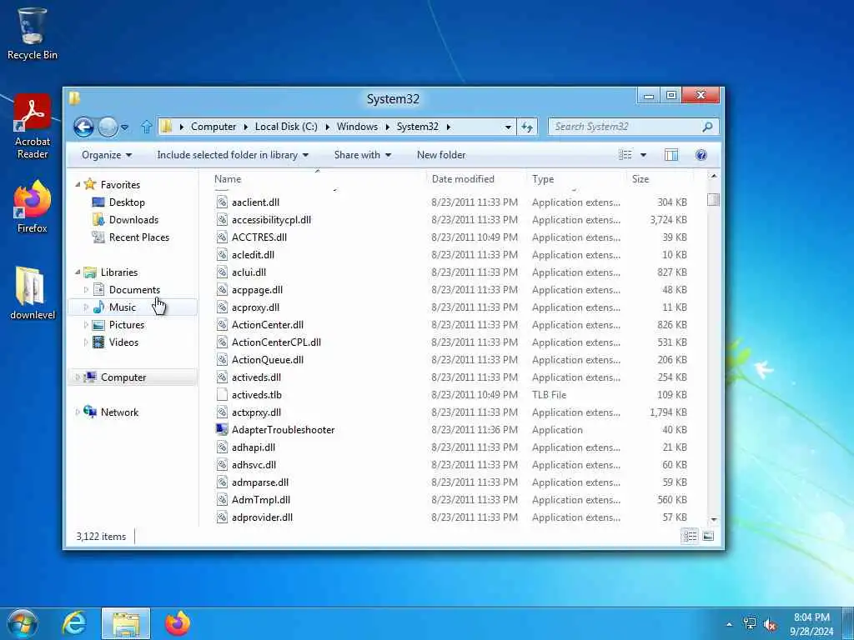The width and height of the screenshot is (854, 640).
Task: Select the ACCTRES.dll file icon
Action: pos(222,237)
